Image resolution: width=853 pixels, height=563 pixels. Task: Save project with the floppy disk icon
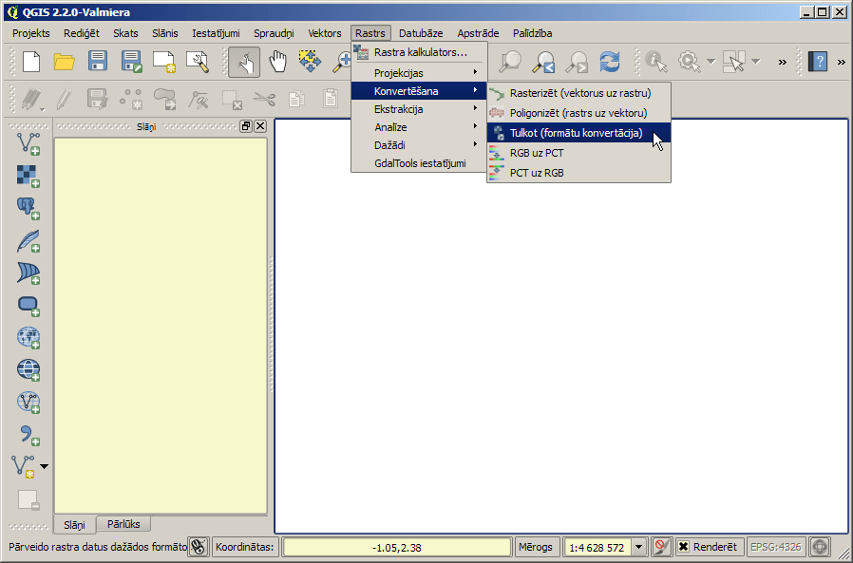click(98, 62)
